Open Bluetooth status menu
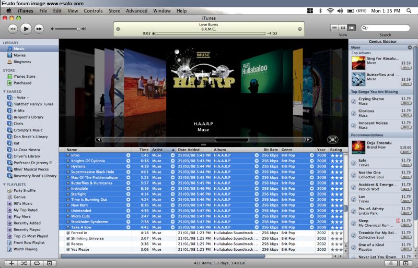418x268 pixels. tap(321, 10)
